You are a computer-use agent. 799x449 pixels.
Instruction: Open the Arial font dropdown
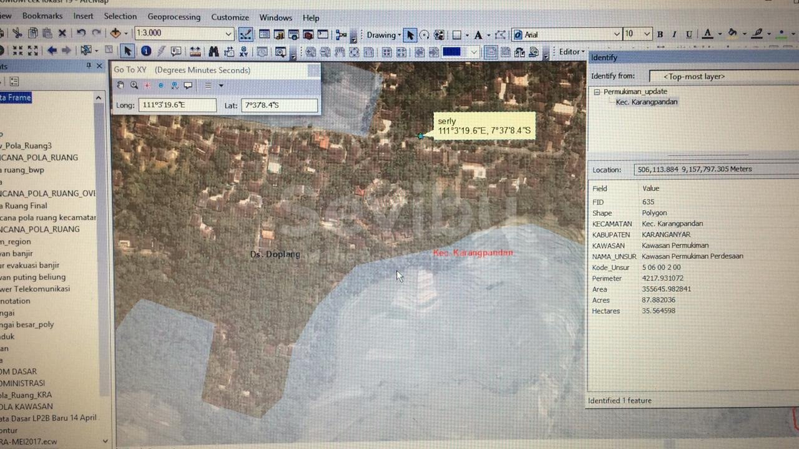click(617, 35)
